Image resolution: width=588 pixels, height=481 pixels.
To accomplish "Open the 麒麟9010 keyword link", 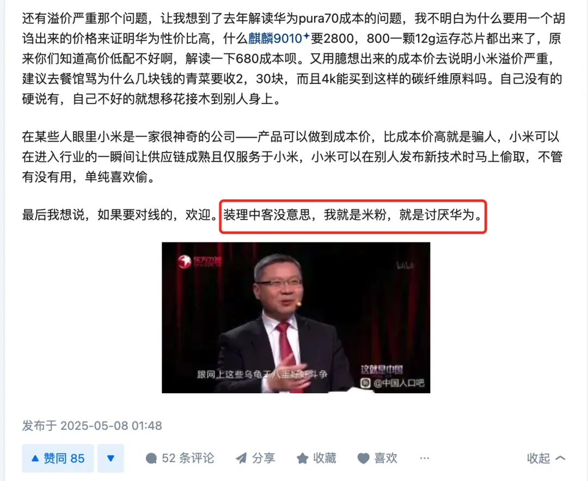I will point(275,38).
